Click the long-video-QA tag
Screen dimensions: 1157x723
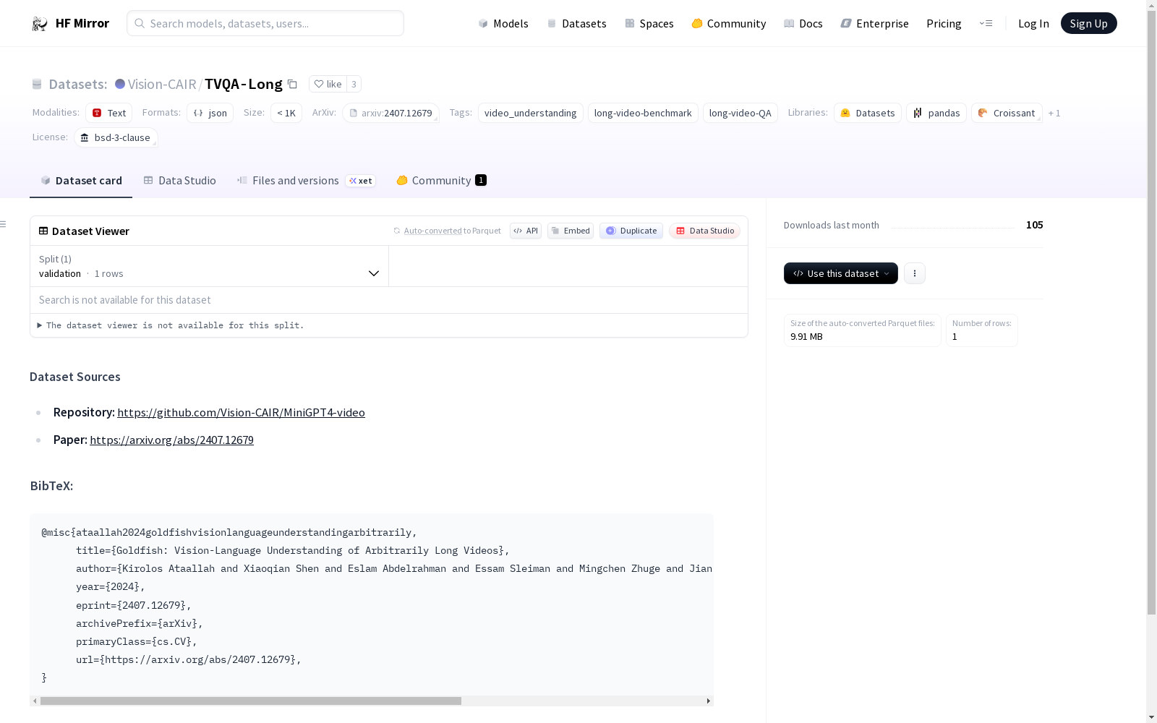point(740,113)
